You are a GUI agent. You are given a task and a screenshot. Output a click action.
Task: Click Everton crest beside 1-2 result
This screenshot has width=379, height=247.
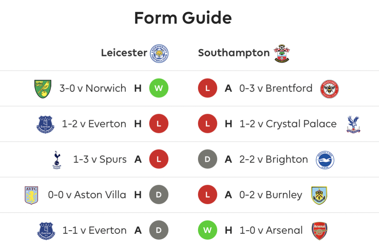click(46, 124)
